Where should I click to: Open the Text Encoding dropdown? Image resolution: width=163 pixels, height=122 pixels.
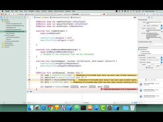155,58
